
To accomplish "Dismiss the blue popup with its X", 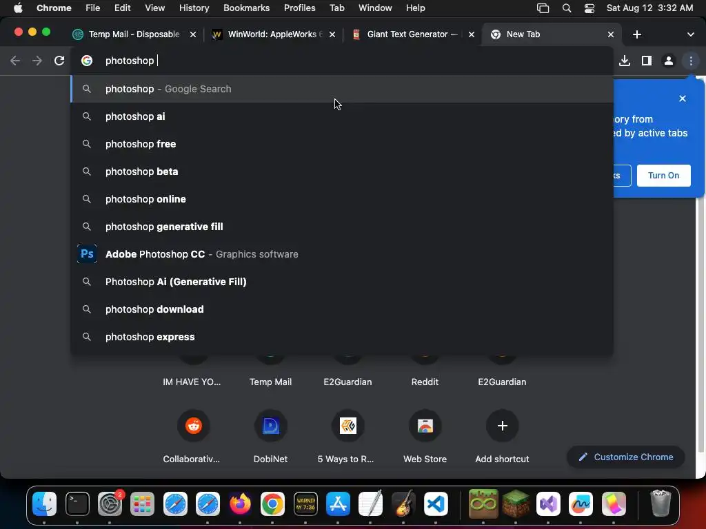I will pyautogui.click(x=683, y=98).
